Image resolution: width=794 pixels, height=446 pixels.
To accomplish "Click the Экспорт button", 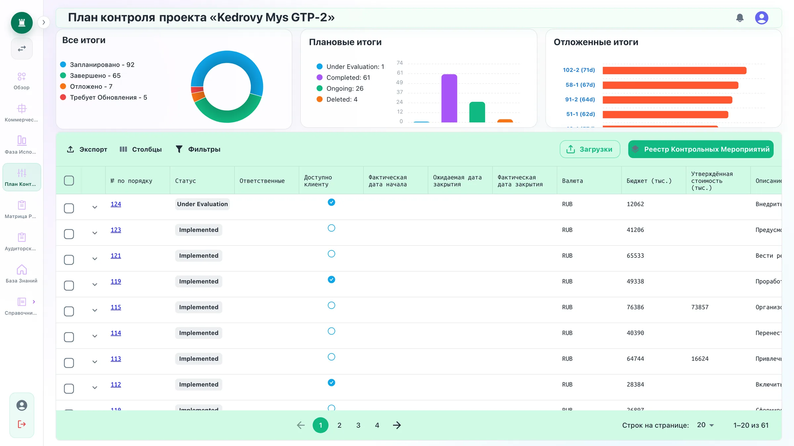I will pyautogui.click(x=87, y=149).
